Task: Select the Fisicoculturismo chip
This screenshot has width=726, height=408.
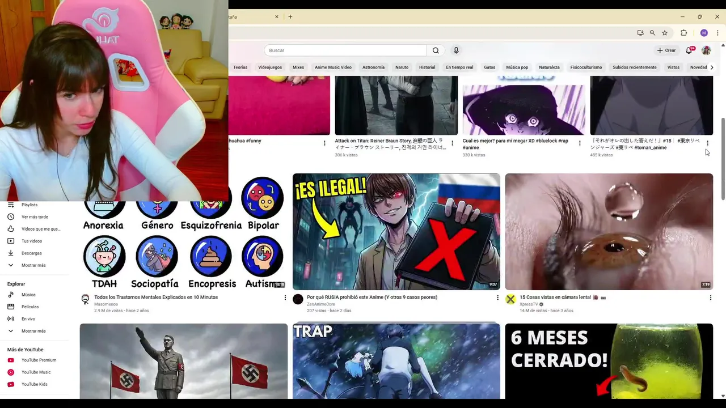Action: point(586,67)
